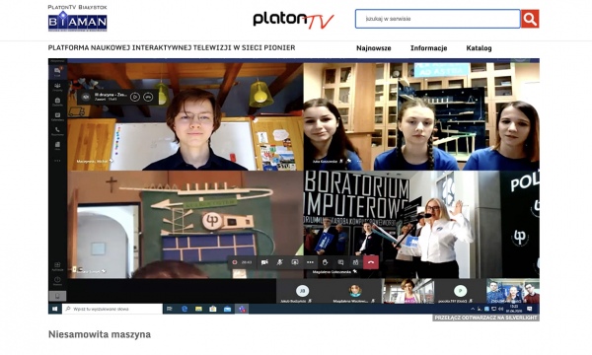Click 'Przełącz odtwarzacz na Silverlight' button
Viewport: 592px width, 355px height.
pos(485,319)
